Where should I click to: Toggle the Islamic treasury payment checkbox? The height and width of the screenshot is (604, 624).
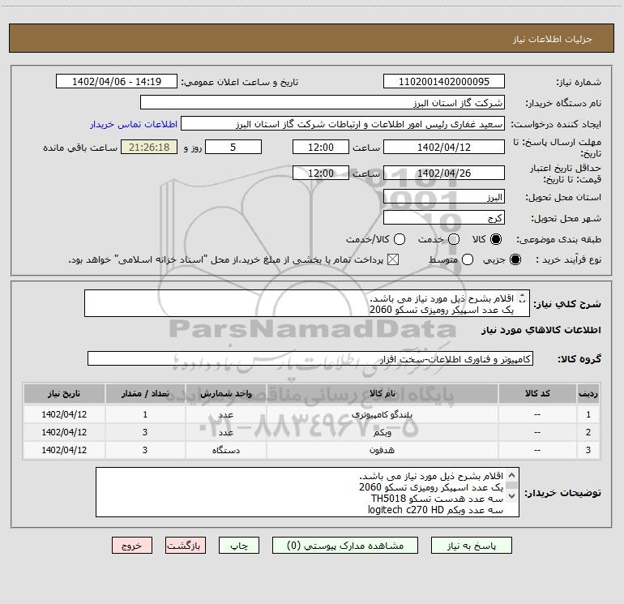[393, 259]
